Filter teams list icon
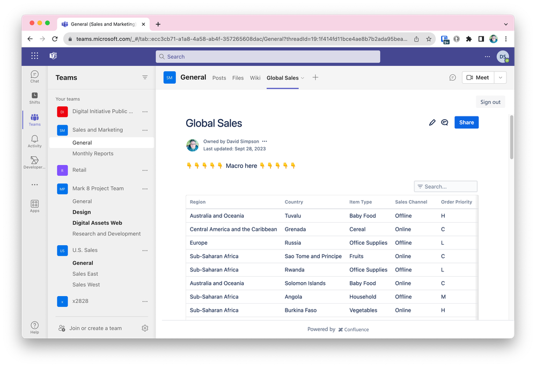The image size is (536, 367). point(145,78)
